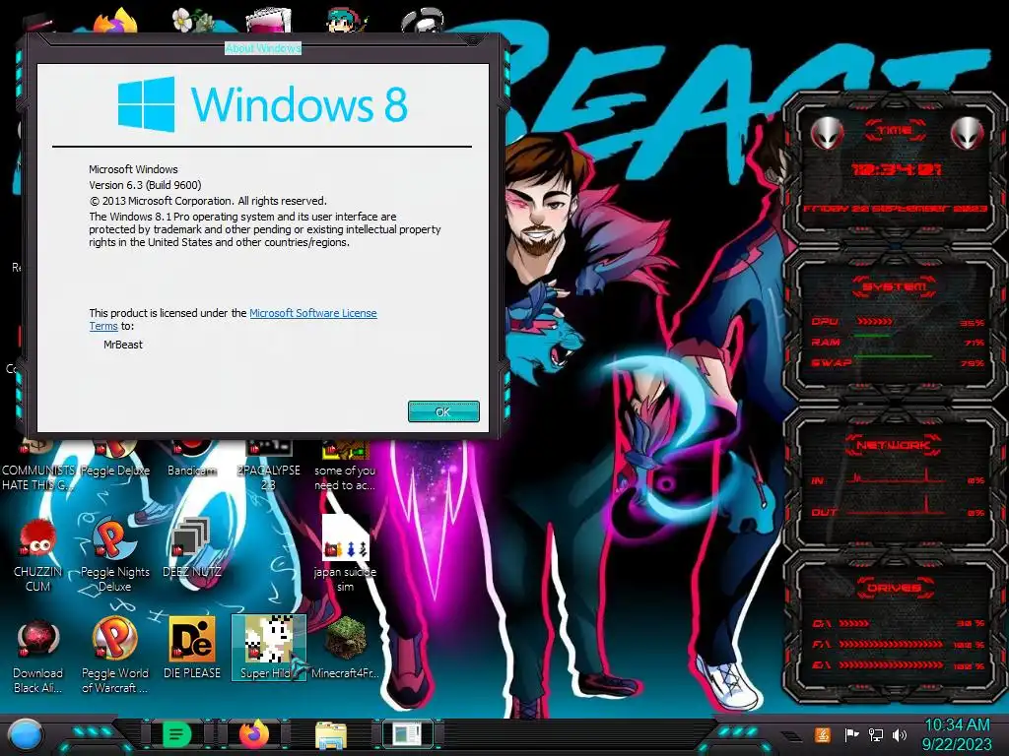Click the SYSTEM gadget header
Image resolution: width=1009 pixels, height=756 pixels.
pos(895,286)
